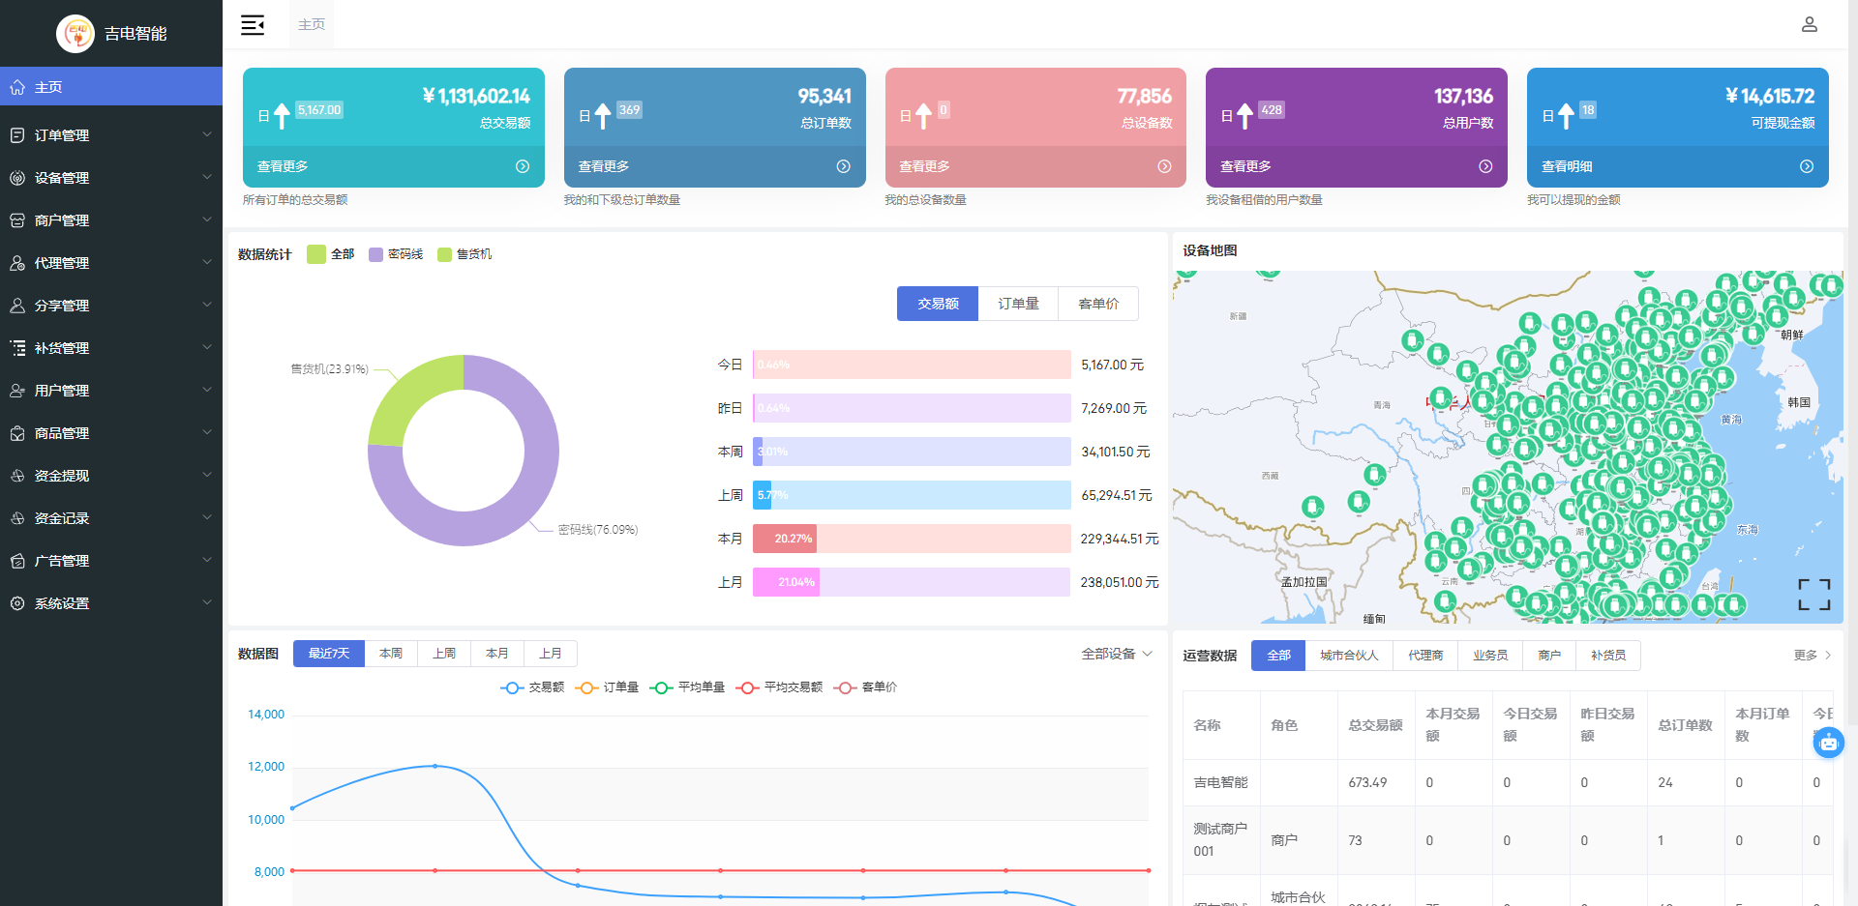The image size is (1858, 906).
Task: Click the 代理管理 agent icon
Action: tap(17, 263)
